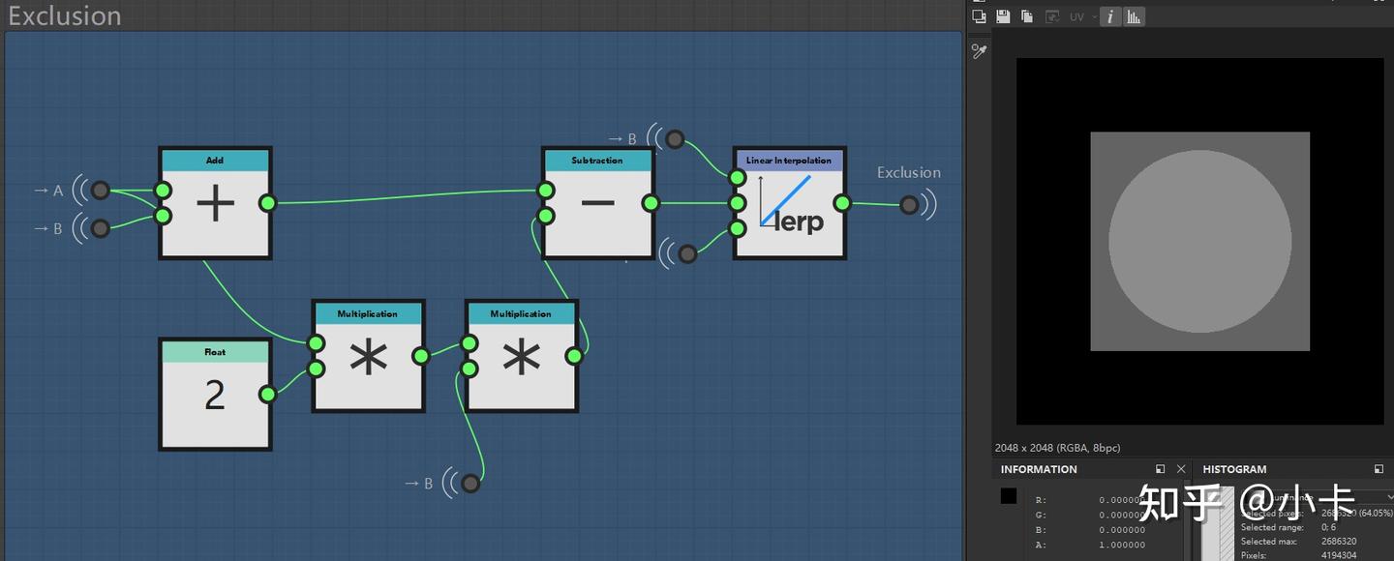
Task: Click the greyed-out display icon beside UV
Action: pyautogui.click(x=1052, y=16)
